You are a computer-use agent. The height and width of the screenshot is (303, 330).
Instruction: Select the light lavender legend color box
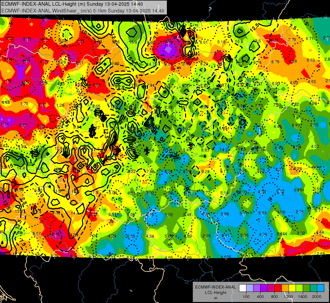[249, 288]
